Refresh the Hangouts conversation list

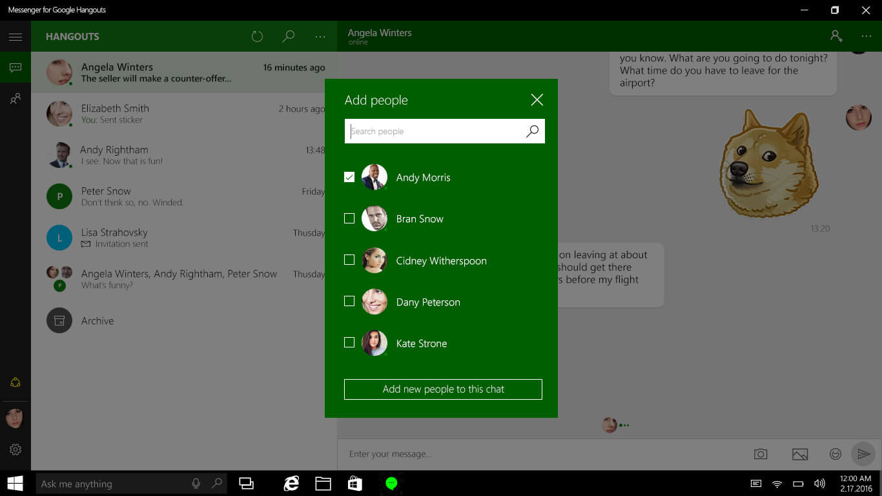257,36
